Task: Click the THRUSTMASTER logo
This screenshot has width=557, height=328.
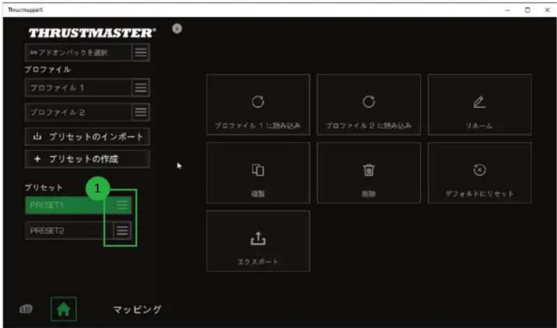Action: pyautogui.click(x=92, y=33)
